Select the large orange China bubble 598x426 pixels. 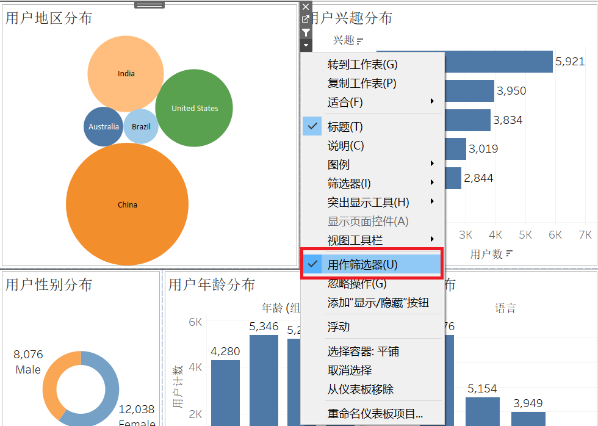click(x=127, y=204)
